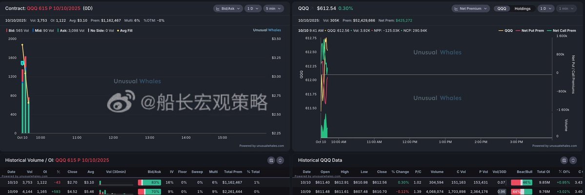Image resolution: width=585 pixels, height=195 pixels.
Task: Click the -0.12% change value
Action: (x=403, y=191)
